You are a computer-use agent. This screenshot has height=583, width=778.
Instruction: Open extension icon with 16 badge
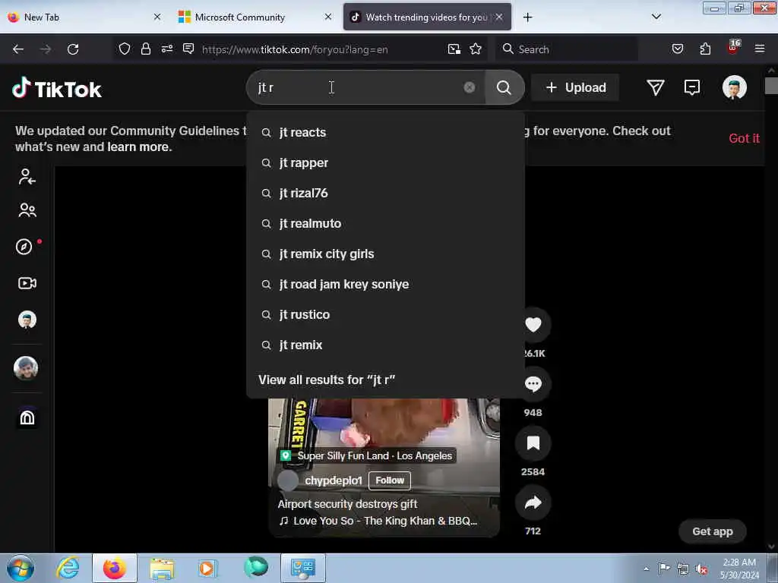pos(733,48)
